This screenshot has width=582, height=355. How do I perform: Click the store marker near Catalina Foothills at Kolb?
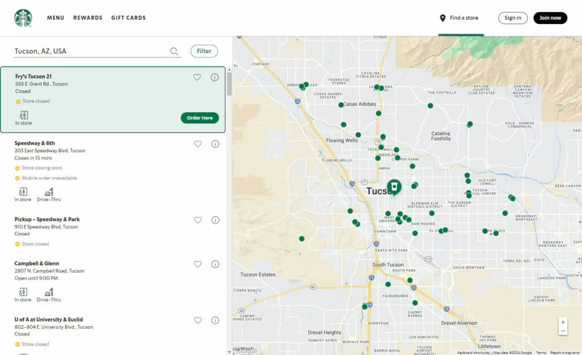(x=469, y=124)
